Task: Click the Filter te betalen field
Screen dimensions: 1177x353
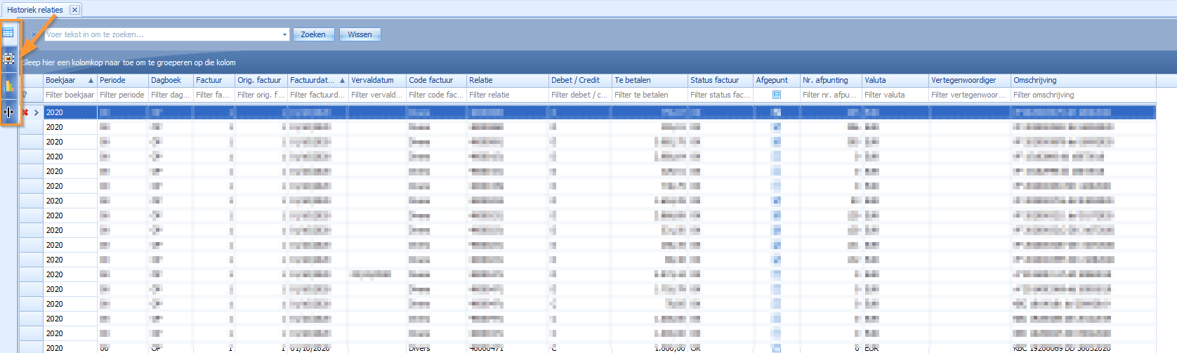Action: [650, 95]
